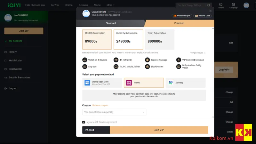This screenshot has height=144, width=256.
Task: Click the iQIYI logo
Action: 14,5
